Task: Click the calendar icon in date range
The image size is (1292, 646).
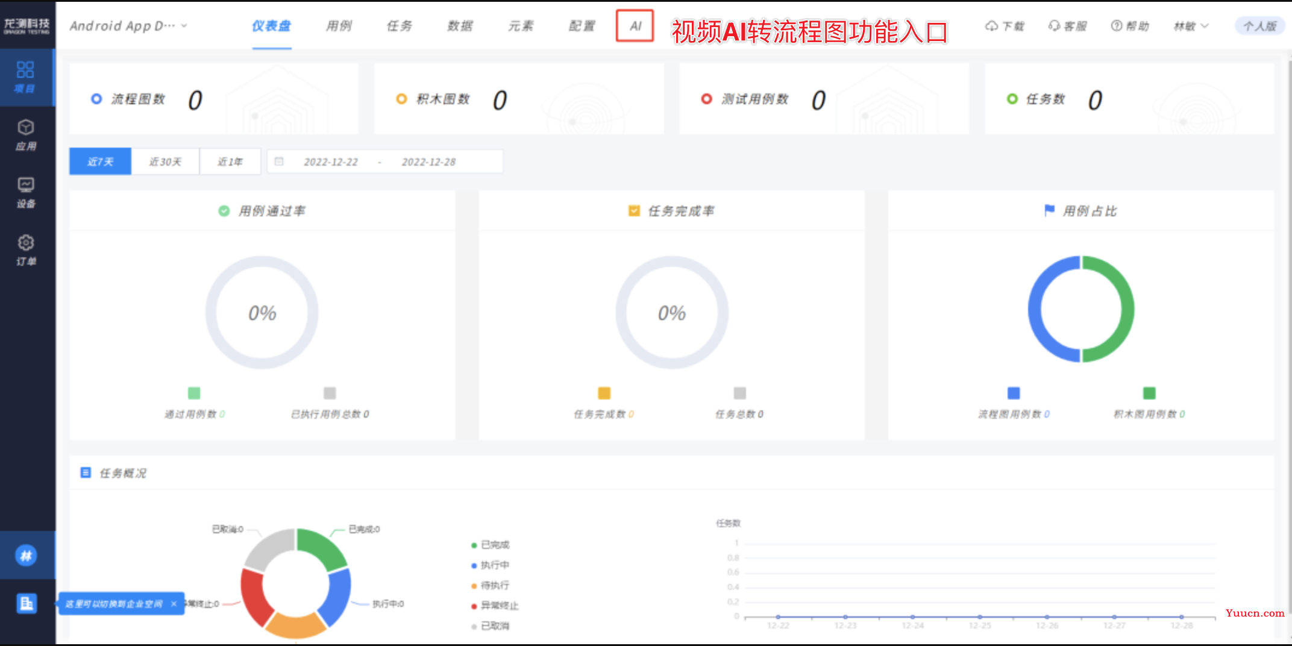Action: pyautogui.click(x=279, y=161)
